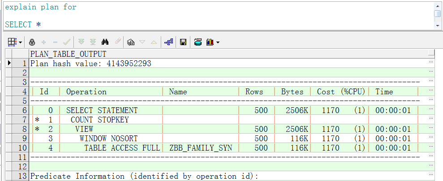
Task: Select row 10 header in results grid
Action: (17, 148)
